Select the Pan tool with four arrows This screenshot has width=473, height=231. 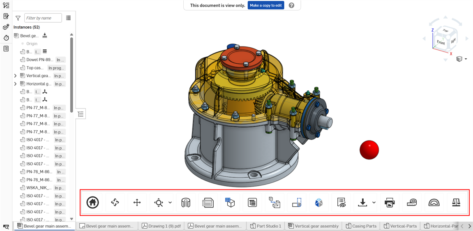[137, 202]
